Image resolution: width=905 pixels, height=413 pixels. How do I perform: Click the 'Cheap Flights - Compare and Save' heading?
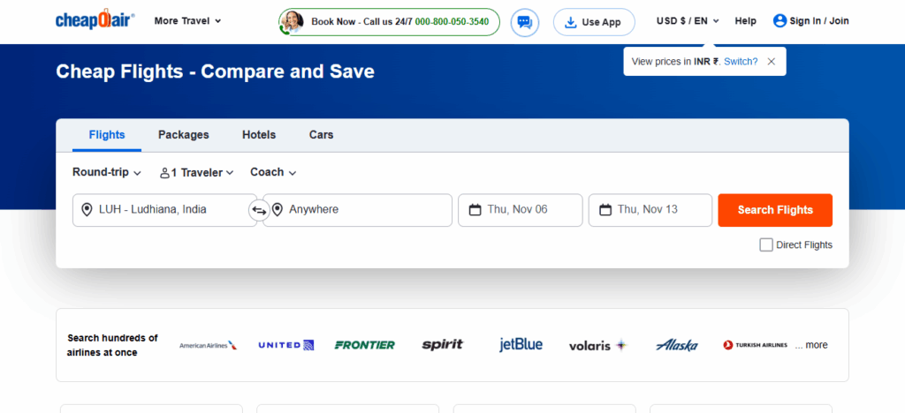216,71
